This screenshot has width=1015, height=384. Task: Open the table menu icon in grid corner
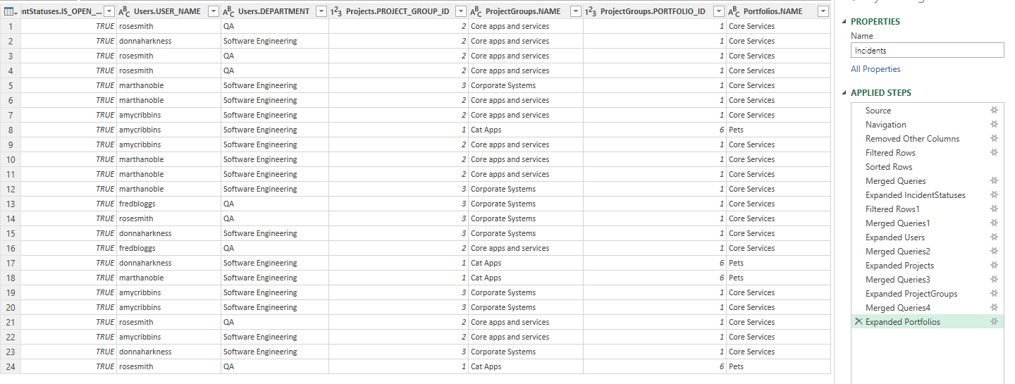[x=10, y=11]
